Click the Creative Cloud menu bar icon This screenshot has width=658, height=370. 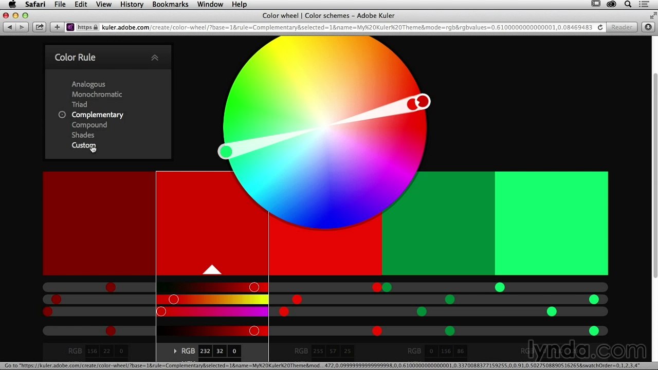click(x=611, y=4)
